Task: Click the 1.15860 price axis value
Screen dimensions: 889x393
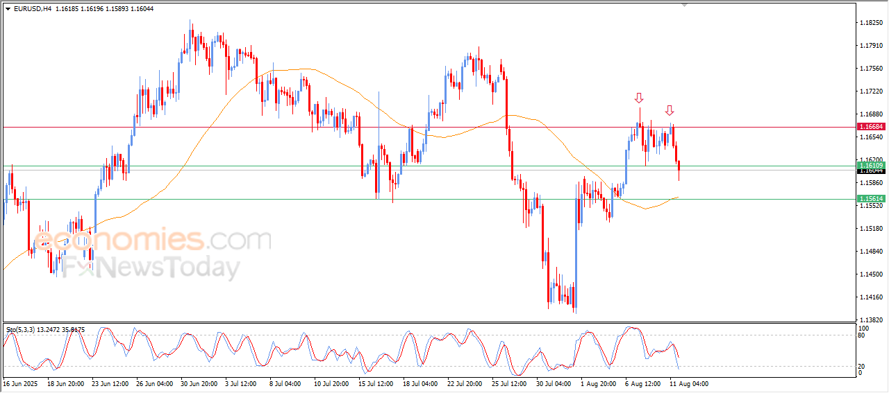Action: pyautogui.click(x=871, y=183)
